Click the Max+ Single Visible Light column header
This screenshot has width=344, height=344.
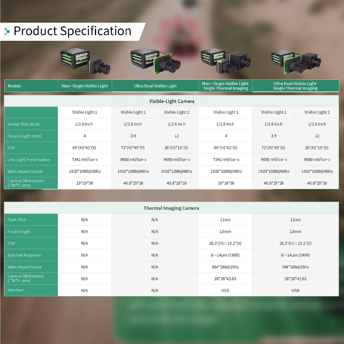(x=85, y=86)
